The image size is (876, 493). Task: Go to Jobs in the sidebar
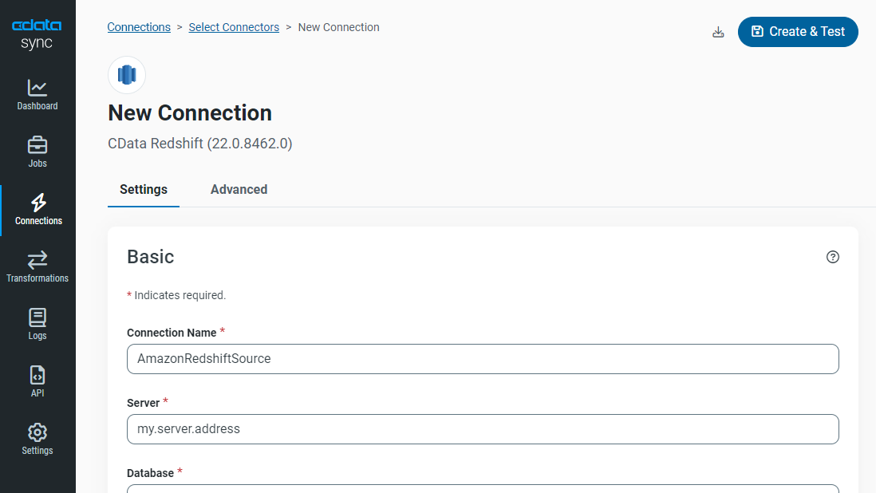[x=37, y=152]
